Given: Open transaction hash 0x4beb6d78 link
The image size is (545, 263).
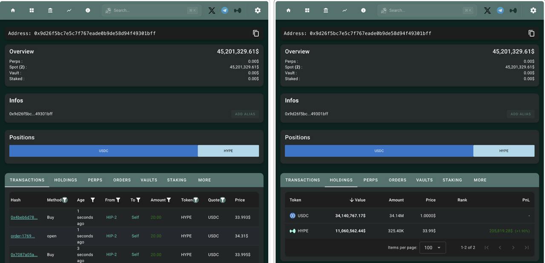Looking at the screenshot, I should 24,217.
